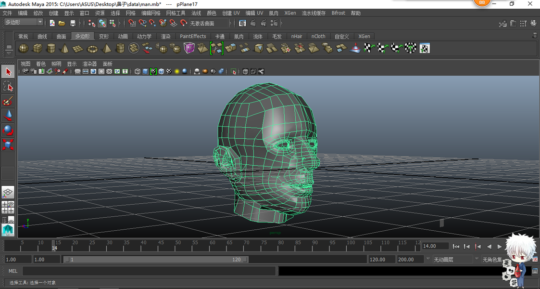The width and height of the screenshot is (540, 289).
Task: Create a polygon torus from the shelf
Action: (92, 48)
